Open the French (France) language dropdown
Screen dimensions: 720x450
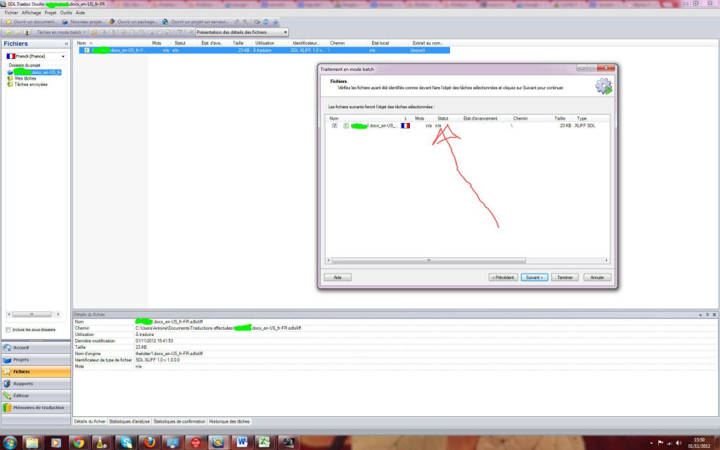pos(36,56)
